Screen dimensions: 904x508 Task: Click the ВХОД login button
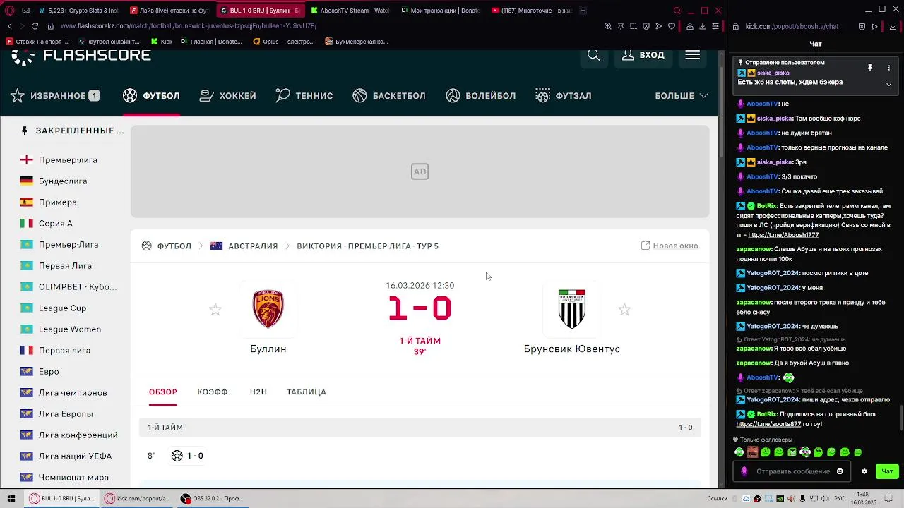[x=643, y=55]
